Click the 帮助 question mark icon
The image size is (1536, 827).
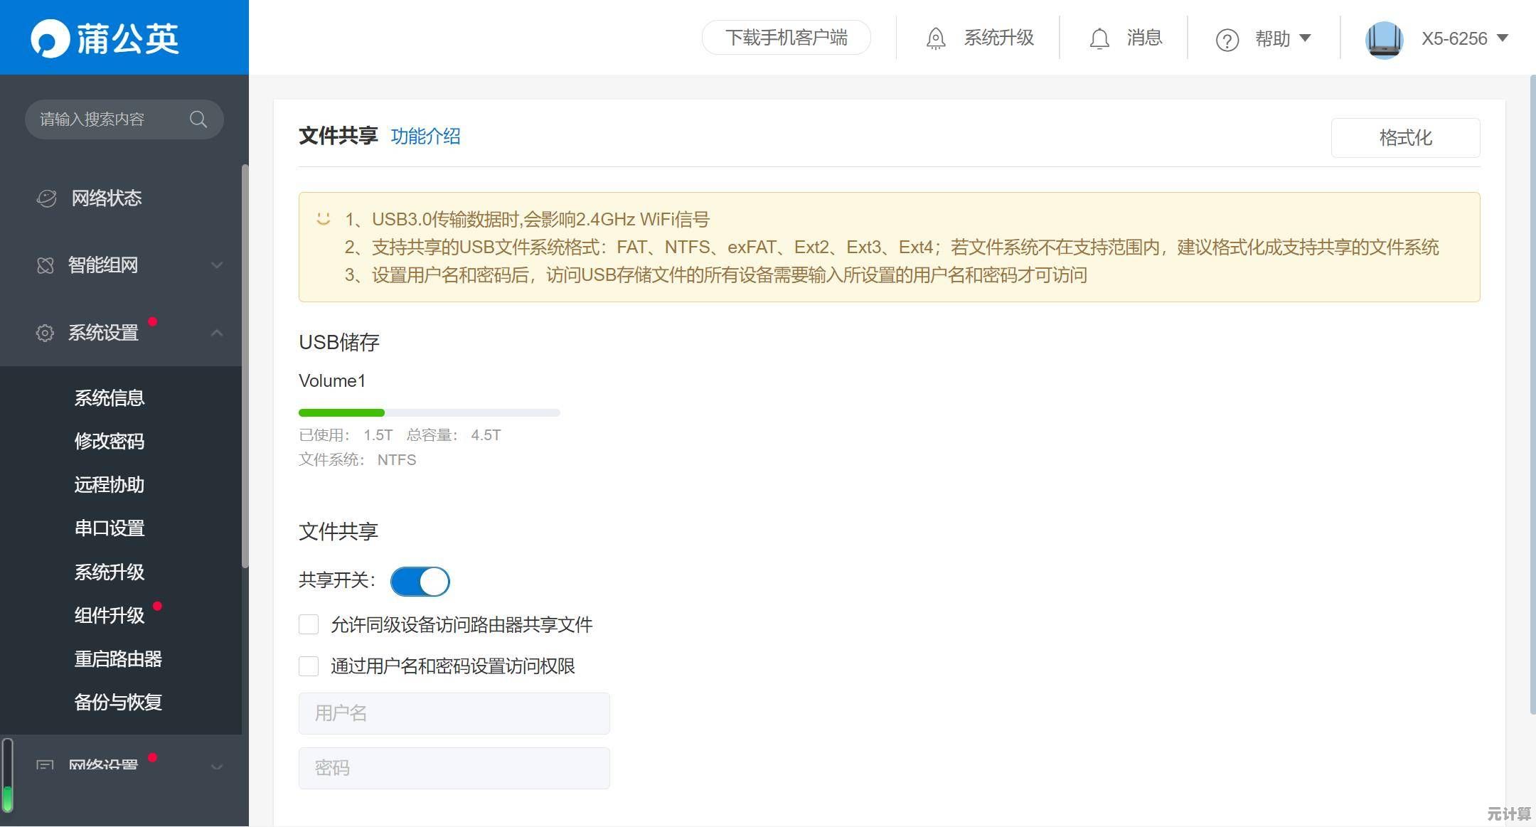[x=1227, y=40]
